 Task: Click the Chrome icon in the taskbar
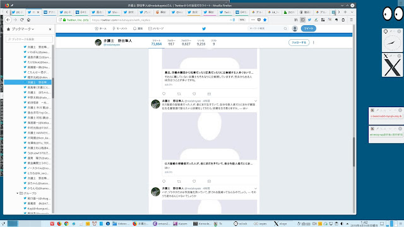[x=66, y=224]
